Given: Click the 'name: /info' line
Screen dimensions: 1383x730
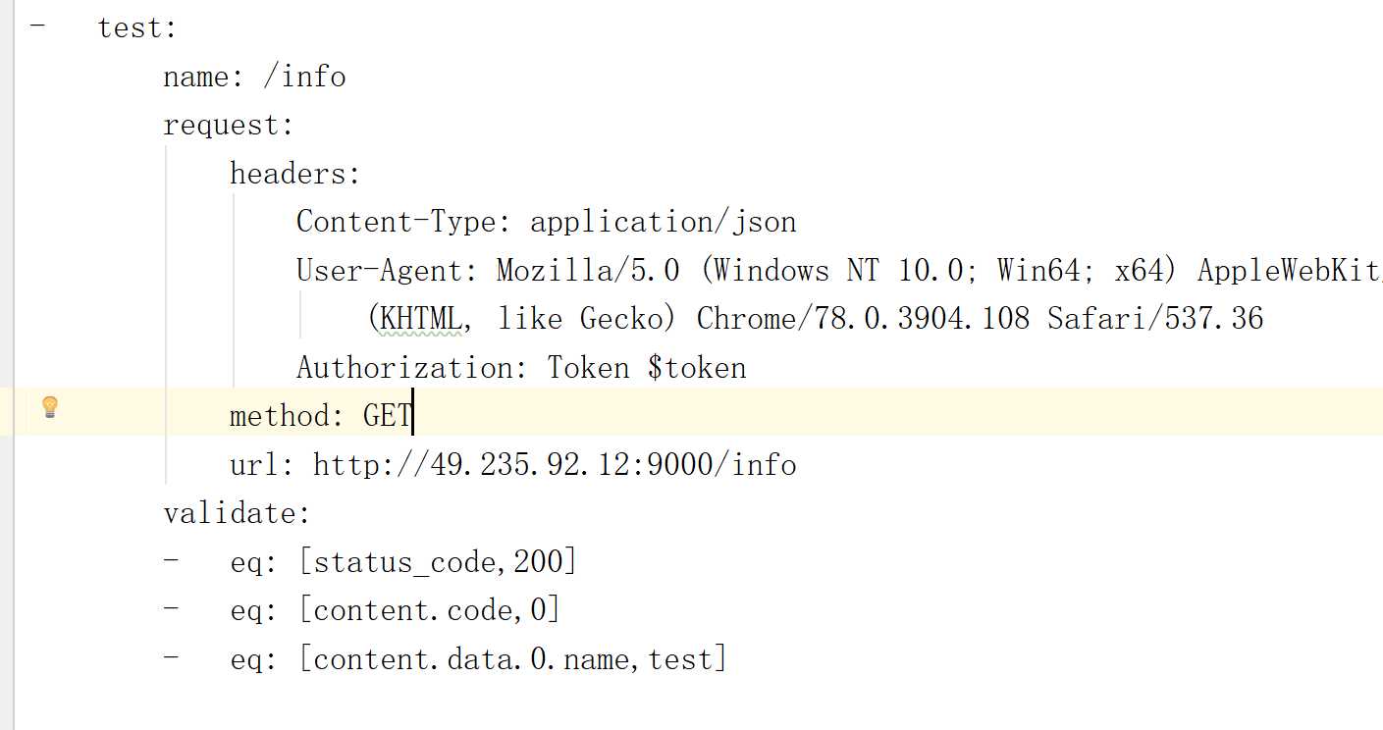Looking at the screenshot, I should [x=254, y=77].
